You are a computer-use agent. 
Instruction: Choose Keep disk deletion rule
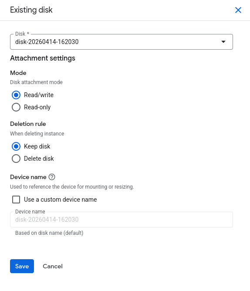16,146
